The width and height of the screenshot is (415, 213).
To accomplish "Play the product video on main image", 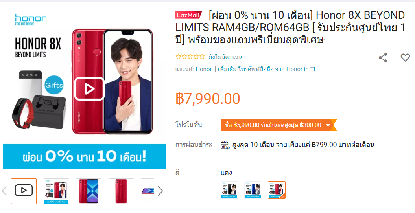I will [x=89, y=89].
